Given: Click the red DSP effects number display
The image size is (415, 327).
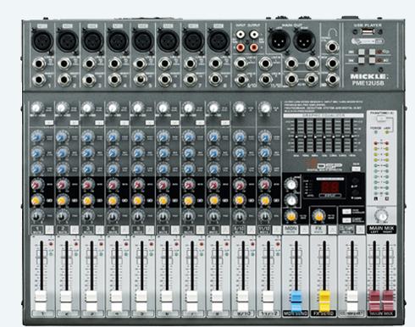Looking at the screenshot, I should (x=330, y=187).
